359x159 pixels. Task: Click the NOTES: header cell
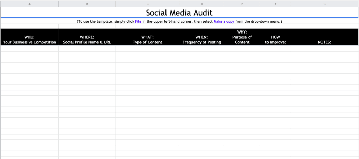325,37
